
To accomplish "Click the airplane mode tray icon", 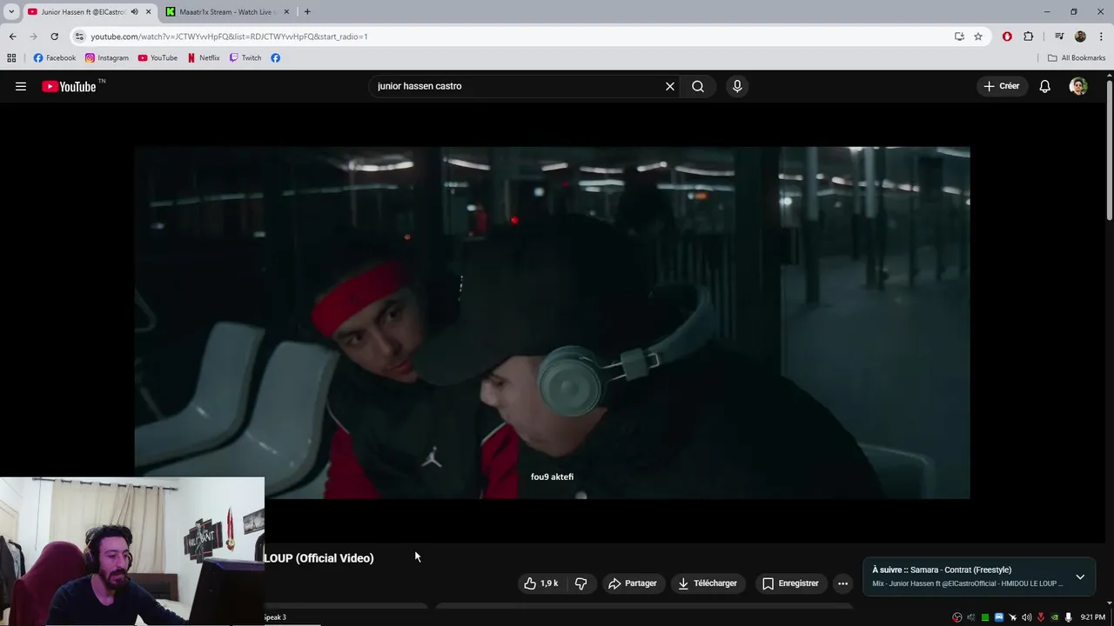I will [x=1012, y=617].
